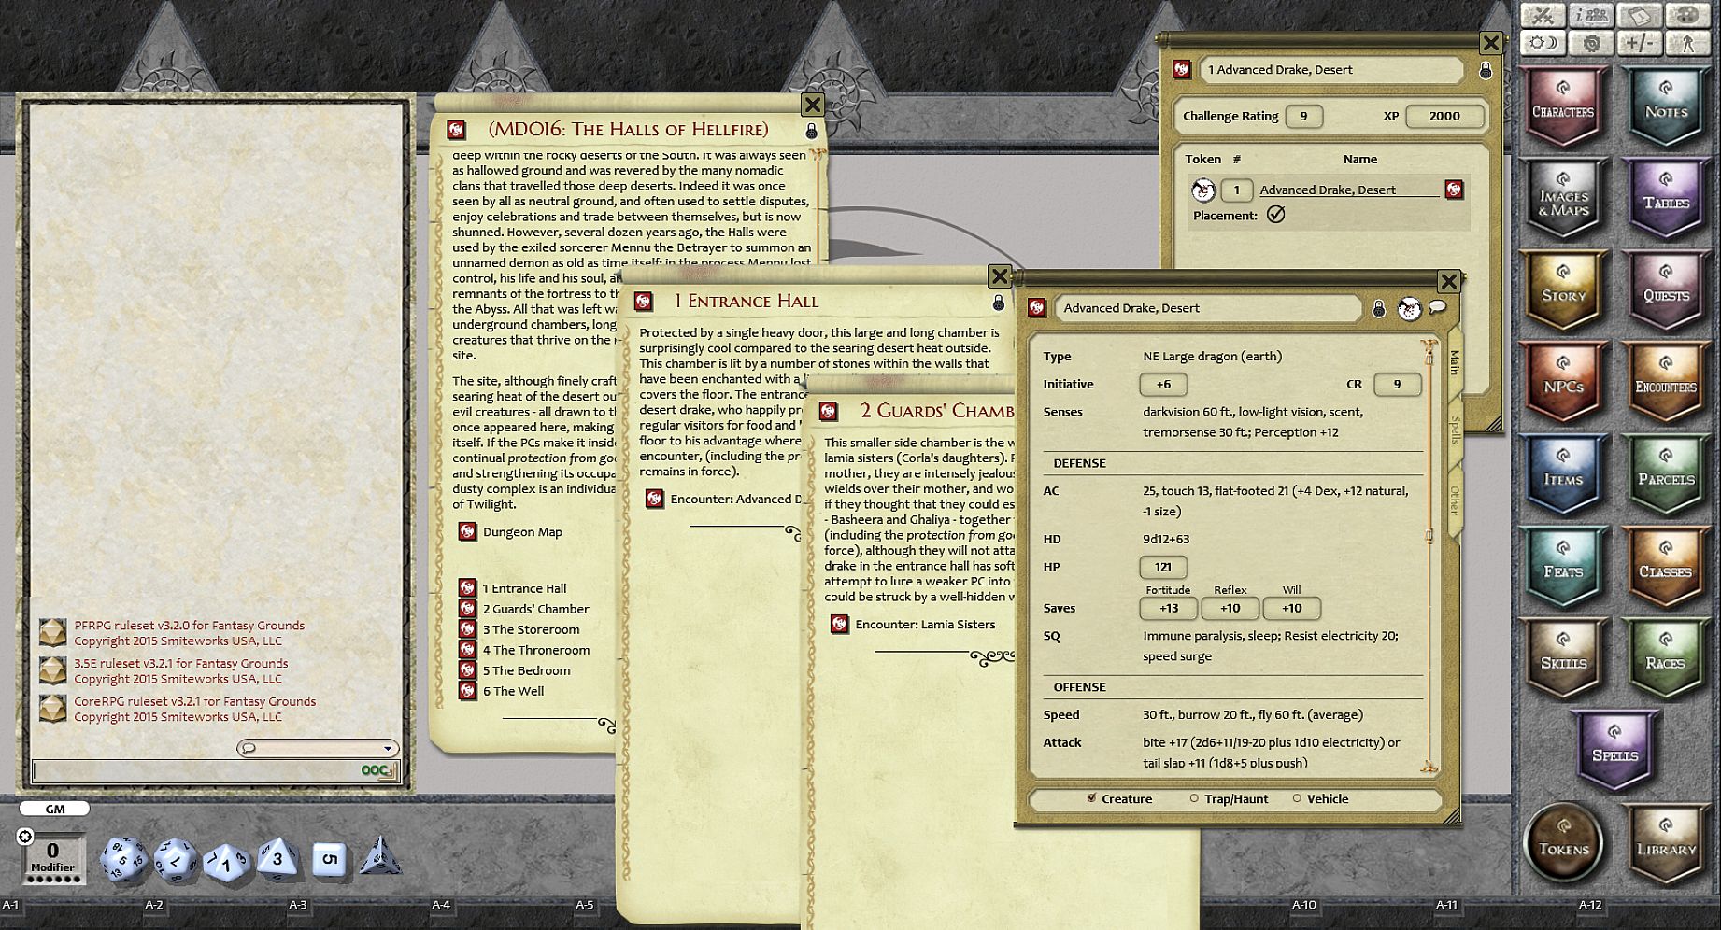
Task: Open the sun and moon lighting icon
Action: (x=1543, y=43)
